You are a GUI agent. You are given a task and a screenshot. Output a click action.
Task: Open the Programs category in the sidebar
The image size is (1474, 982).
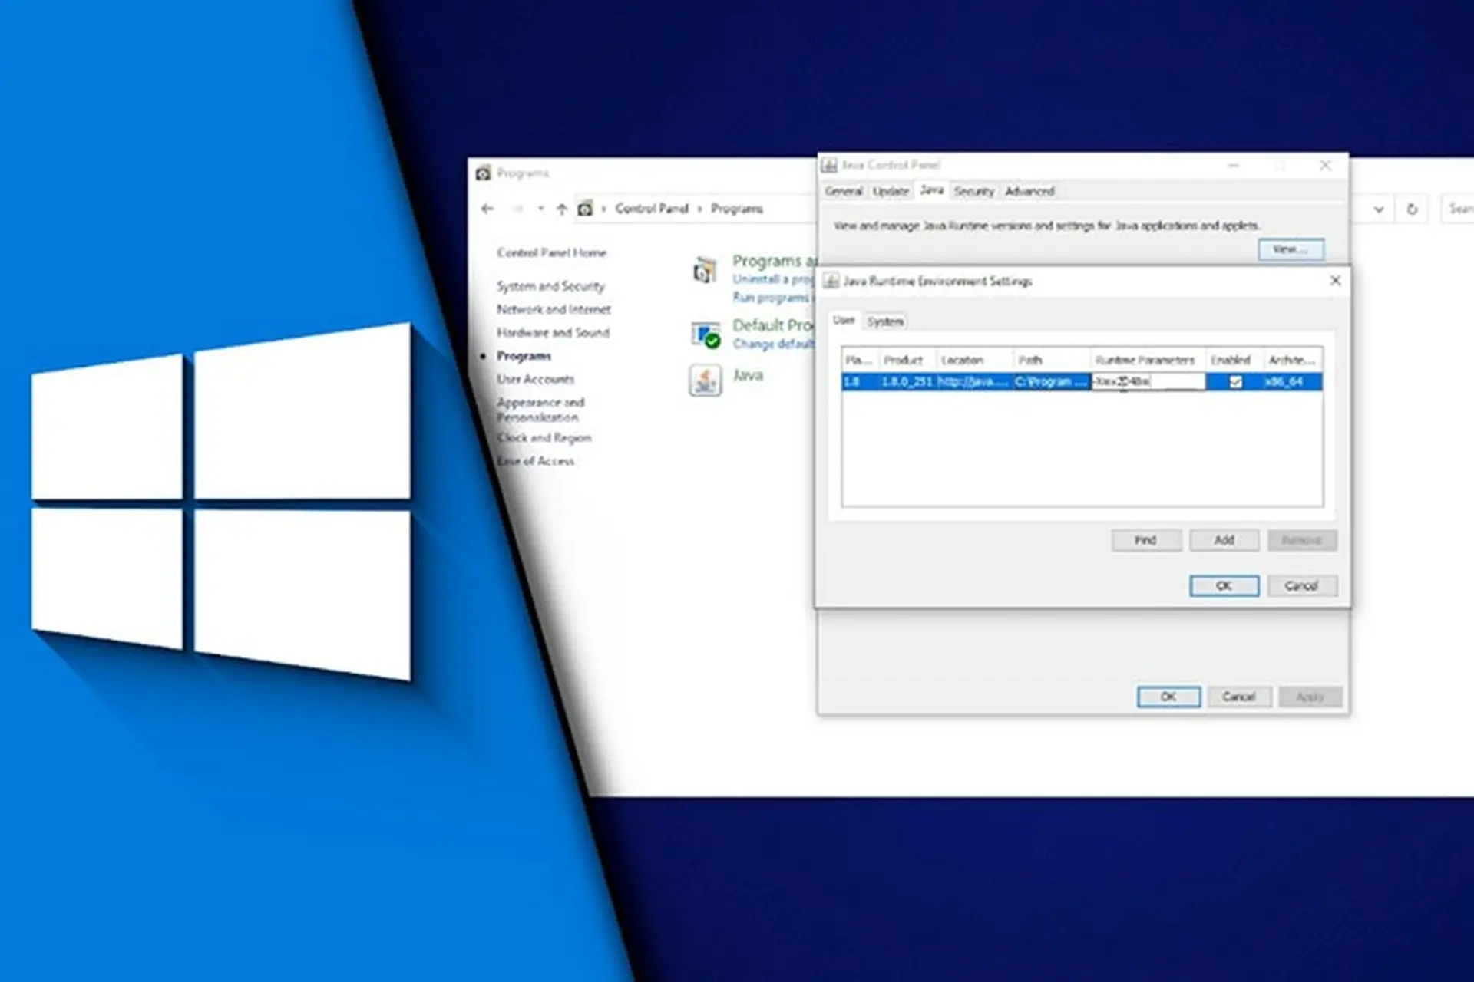(524, 356)
